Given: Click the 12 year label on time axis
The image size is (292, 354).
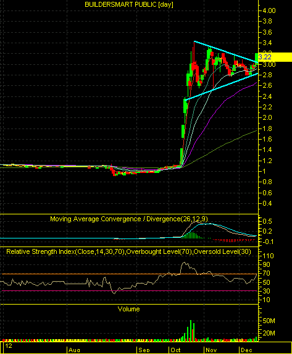Looking at the screenshot, I should [9, 345].
